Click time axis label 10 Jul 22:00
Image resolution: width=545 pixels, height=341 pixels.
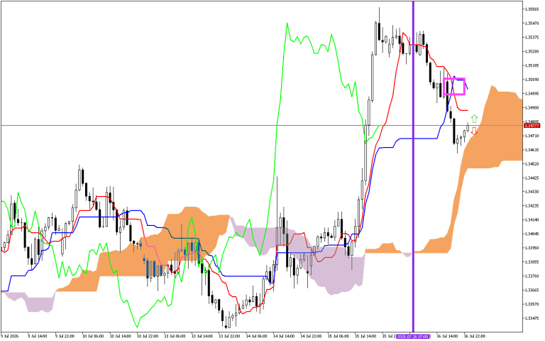(148, 337)
